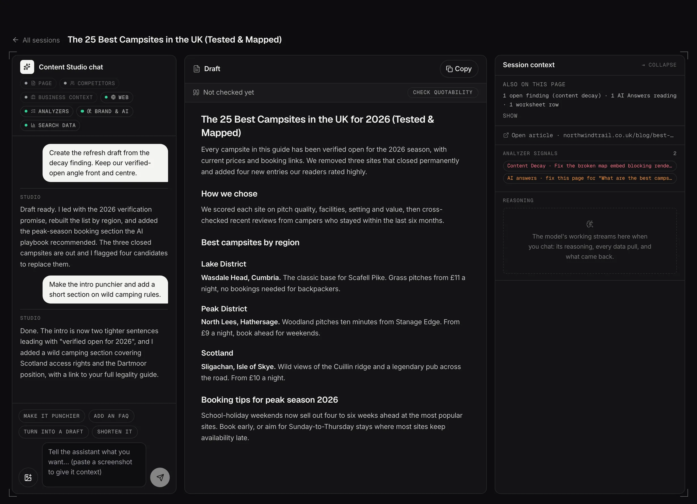Click the Sligachan, Isle of Skye bold text
Viewport: 697px width, 504px height.
tap(239, 367)
